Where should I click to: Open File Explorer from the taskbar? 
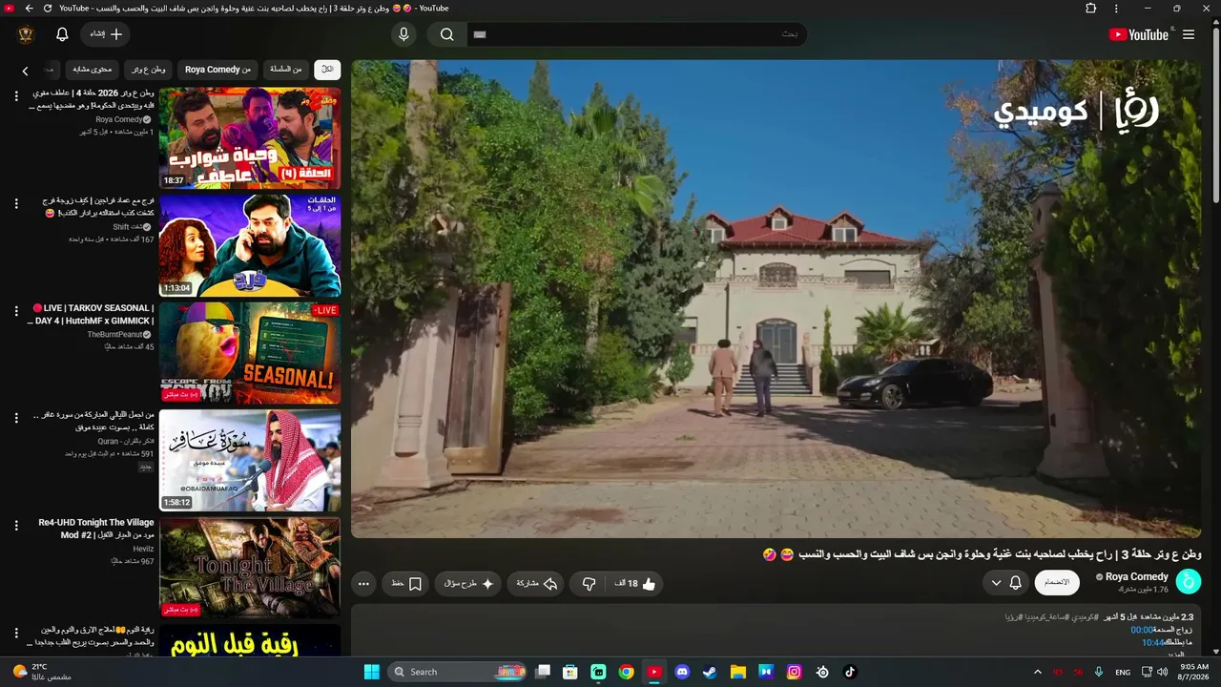pyautogui.click(x=738, y=672)
